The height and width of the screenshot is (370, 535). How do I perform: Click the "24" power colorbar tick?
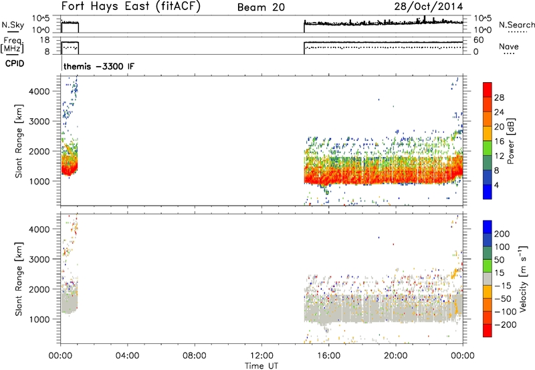pos(499,112)
